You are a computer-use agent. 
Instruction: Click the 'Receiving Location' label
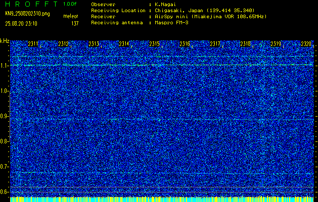[x=118, y=10]
